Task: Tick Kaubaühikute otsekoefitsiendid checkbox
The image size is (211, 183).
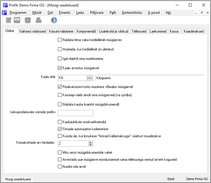Action: 60,122
